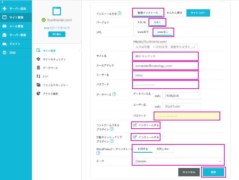Select version 5.8.1
Image resolution: width=239 pixels, height=180 pixels.
pyautogui.click(x=157, y=22)
